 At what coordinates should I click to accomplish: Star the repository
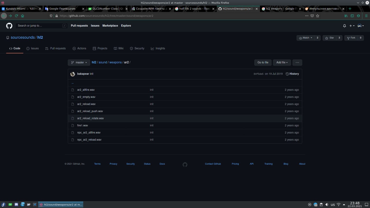pyautogui.click(x=329, y=38)
